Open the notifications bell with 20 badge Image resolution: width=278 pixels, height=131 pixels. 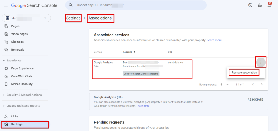pyautogui.click(x=269, y=5)
